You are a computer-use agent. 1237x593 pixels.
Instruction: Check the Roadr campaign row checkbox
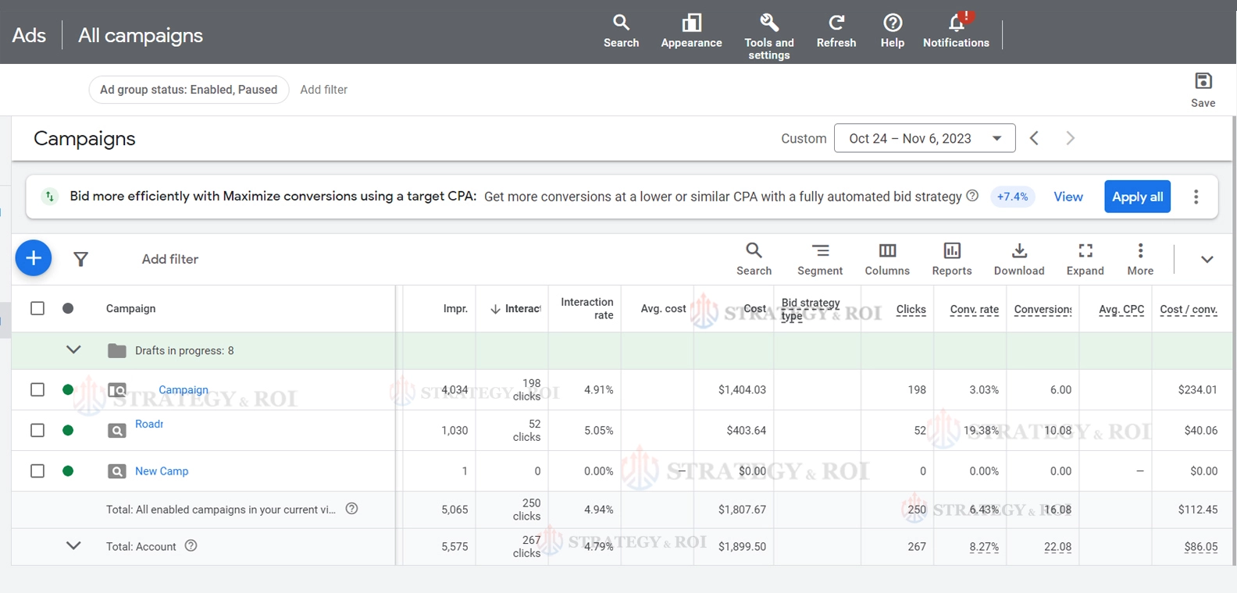coord(37,430)
